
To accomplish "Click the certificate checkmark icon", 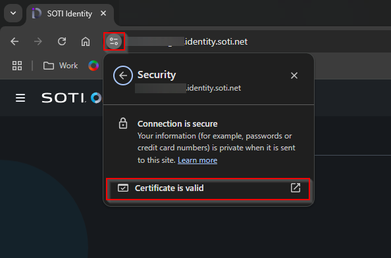I will click(123, 188).
